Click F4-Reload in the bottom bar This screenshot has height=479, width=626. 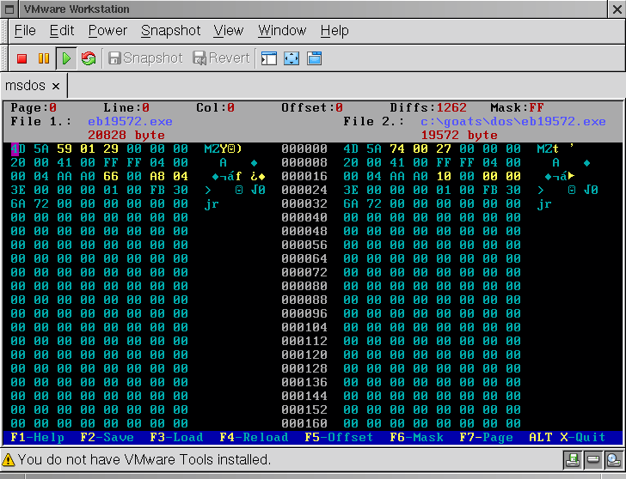coord(254,438)
